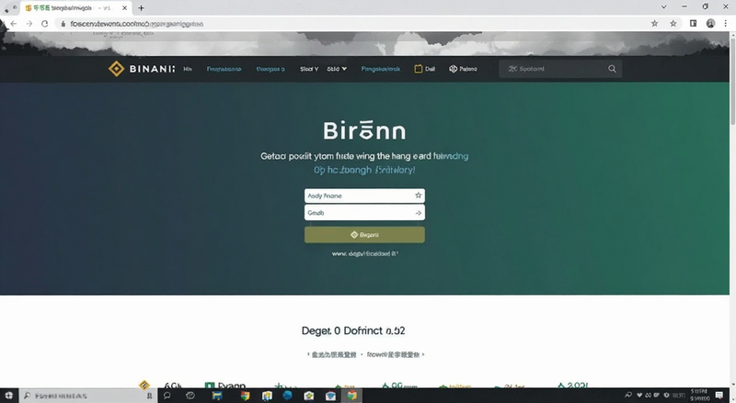Open a new tab with plus icon
The width and height of the screenshot is (736, 403).
tap(141, 8)
